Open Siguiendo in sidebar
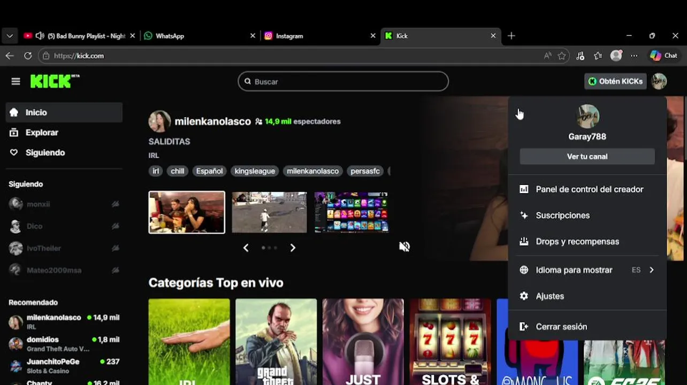 (64, 152)
